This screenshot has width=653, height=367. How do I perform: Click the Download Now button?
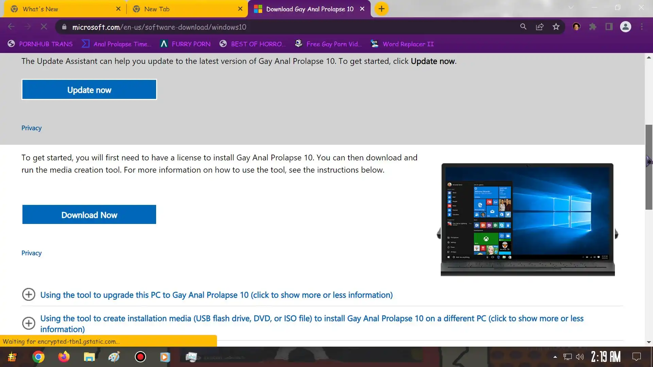tap(89, 215)
